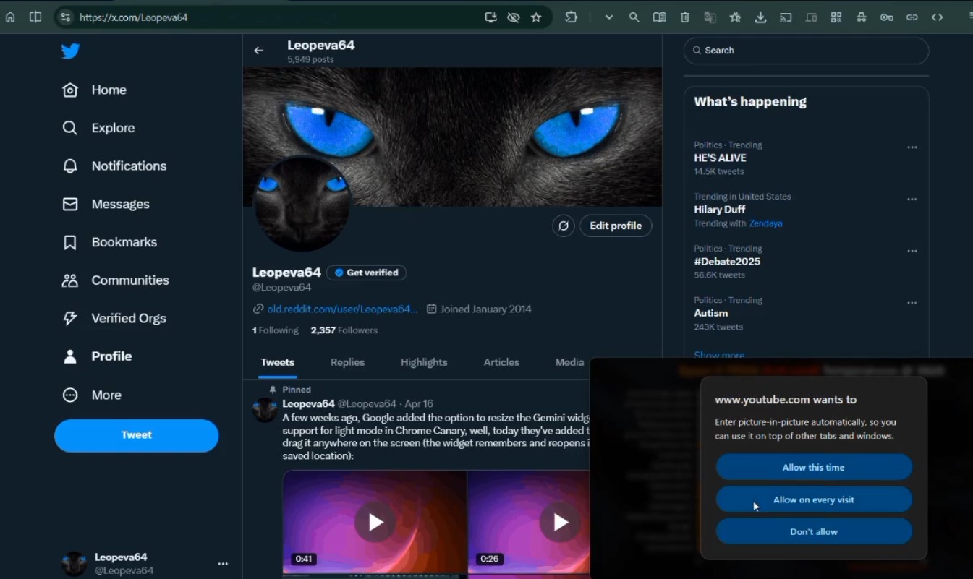Screen dimensions: 973x579
Task: Switch to the Highlights tab
Action: [424, 362]
